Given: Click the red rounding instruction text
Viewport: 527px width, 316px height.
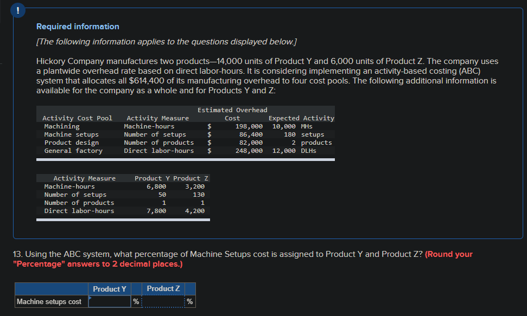Looking at the screenshot, I should 243,259.
